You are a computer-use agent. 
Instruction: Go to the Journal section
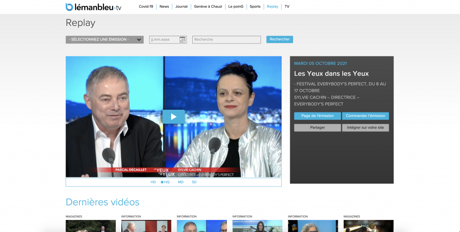click(x=181, y=7)
